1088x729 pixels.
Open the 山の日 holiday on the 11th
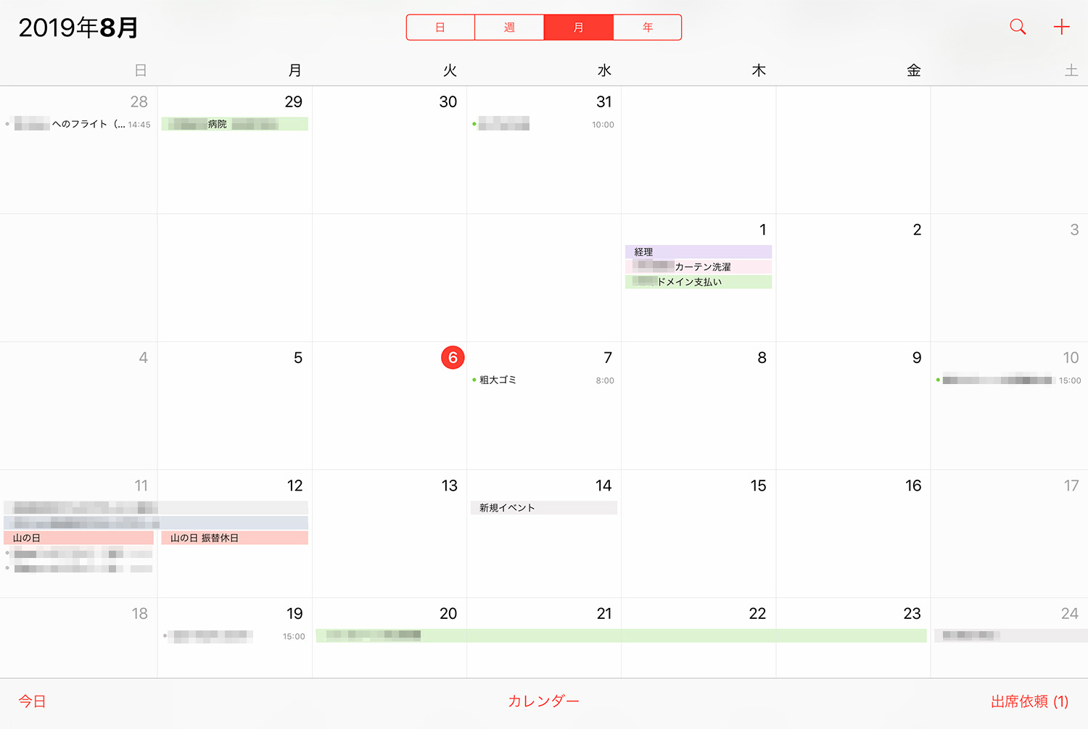point(78,538)
